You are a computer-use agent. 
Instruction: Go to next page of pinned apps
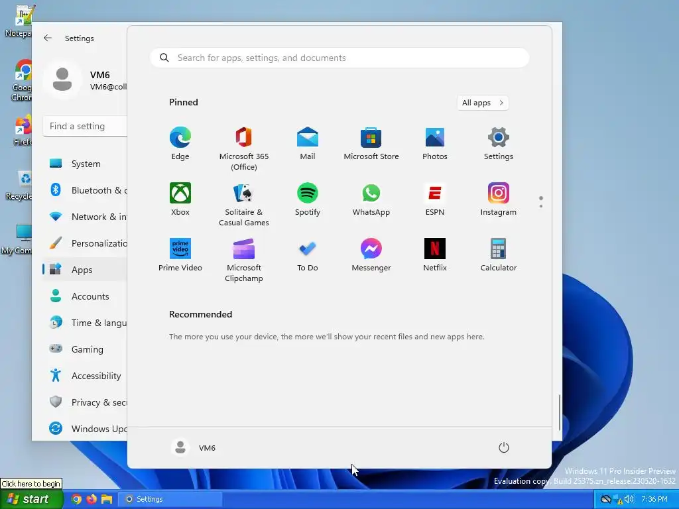[541, 205]
